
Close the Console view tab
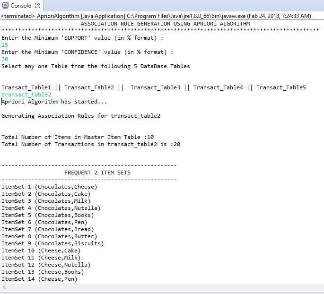click(38, 6)
